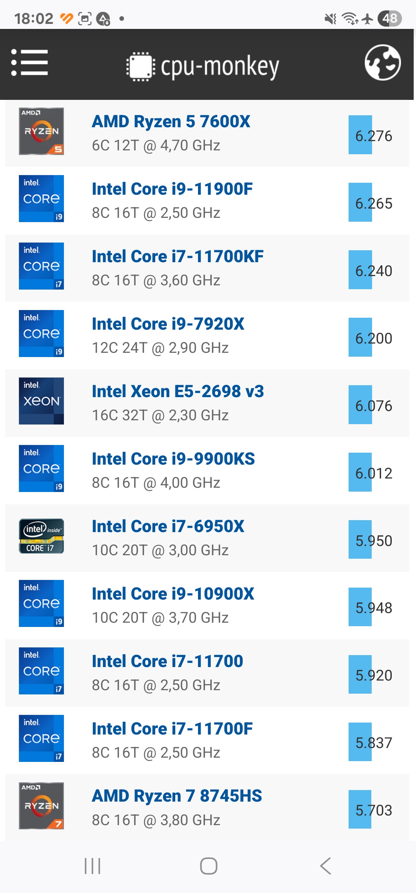This screenshot has width=416, height=893.
Task: Open Intel Core i7-6950X link
Action: coord(168,526)
